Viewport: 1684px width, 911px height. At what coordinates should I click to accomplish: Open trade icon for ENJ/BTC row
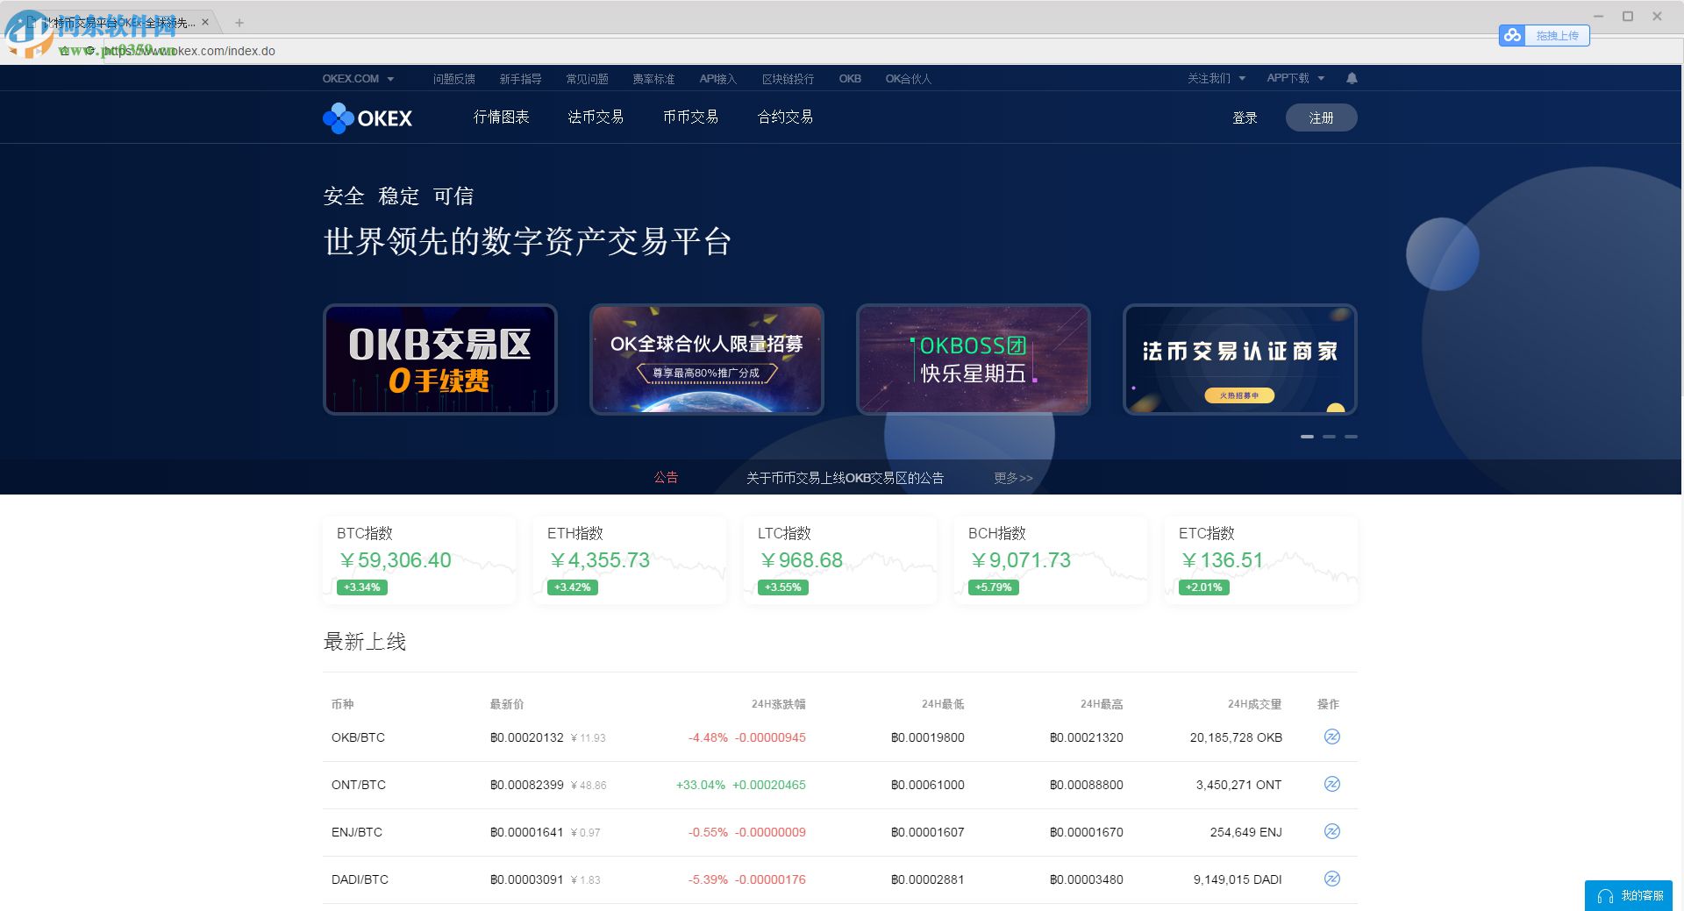pyautogui.click(x=1331, y=831)
